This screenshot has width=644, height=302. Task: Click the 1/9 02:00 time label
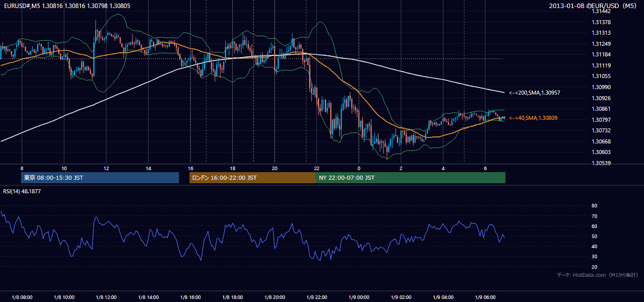401,297
